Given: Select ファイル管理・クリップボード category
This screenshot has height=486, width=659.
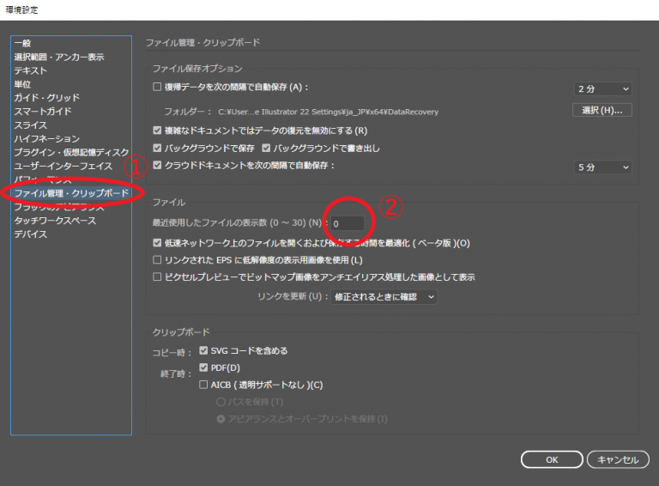Looking at the screenshot, I should [x=70, y=194].
